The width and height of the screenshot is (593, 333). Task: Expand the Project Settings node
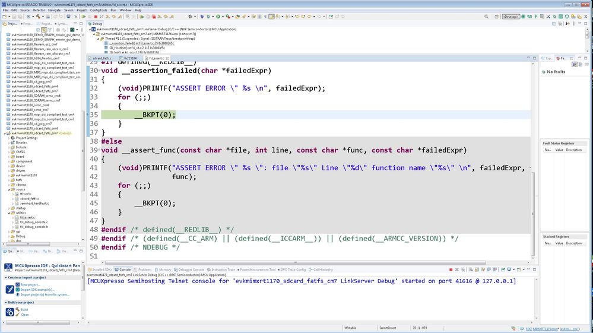tap(9, 138)
